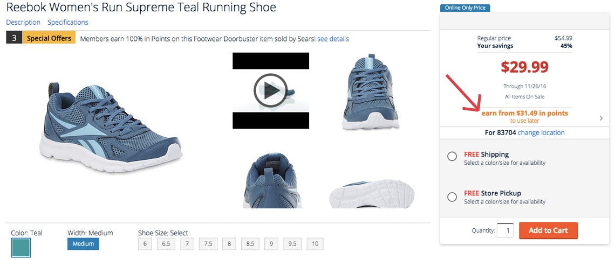
Task: Play the product video
Action: point(271,90)
